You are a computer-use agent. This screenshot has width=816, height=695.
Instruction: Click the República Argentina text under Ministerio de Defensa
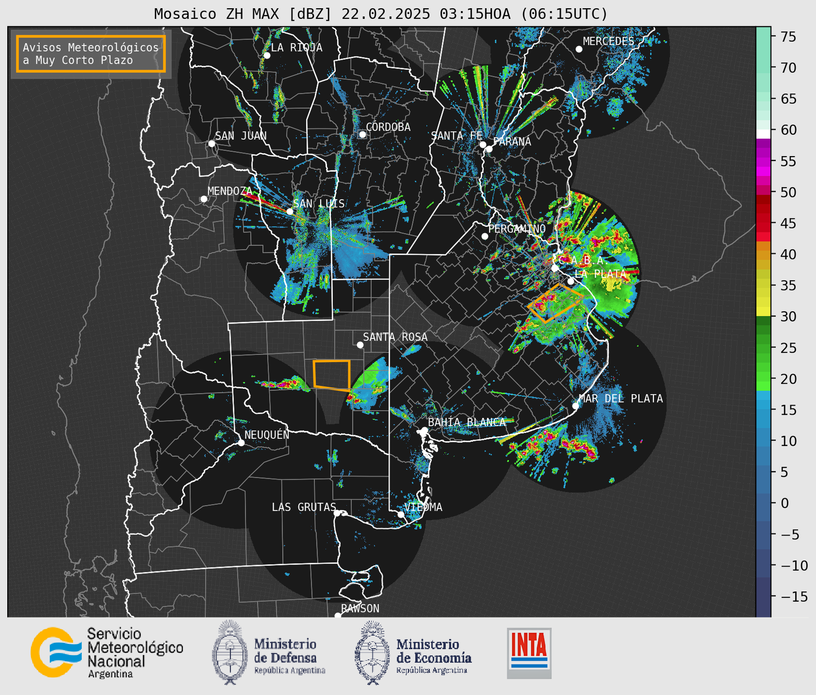point(290,671)
